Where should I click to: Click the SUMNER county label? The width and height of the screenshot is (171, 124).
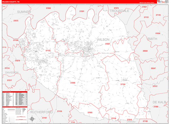(x=24, y=12)
